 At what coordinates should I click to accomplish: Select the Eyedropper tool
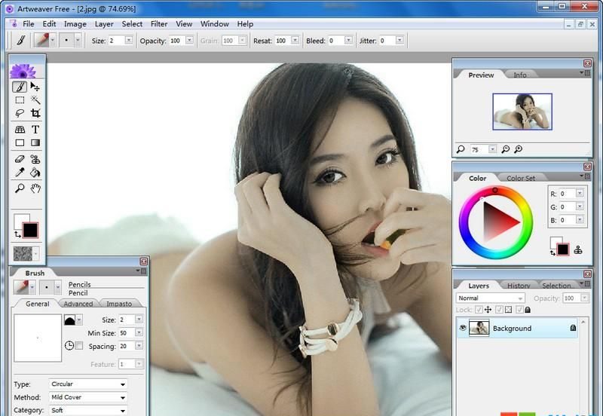20,173
